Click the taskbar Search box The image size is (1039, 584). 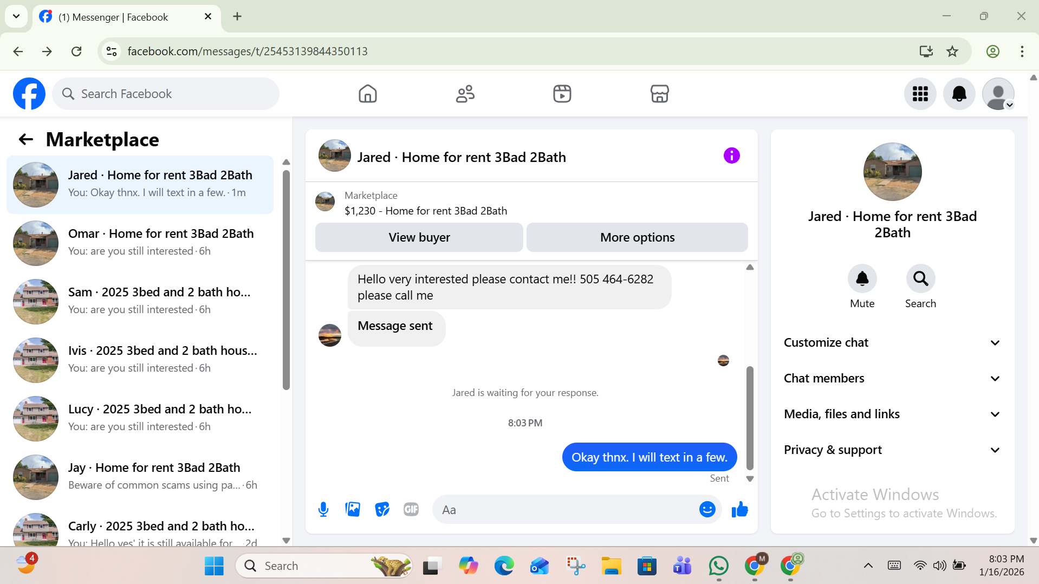click(324, 566)
